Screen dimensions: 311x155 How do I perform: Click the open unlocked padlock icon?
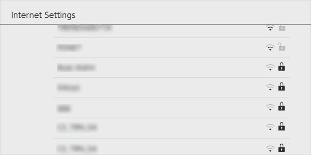pyautogui.click(x=282, y=47)
